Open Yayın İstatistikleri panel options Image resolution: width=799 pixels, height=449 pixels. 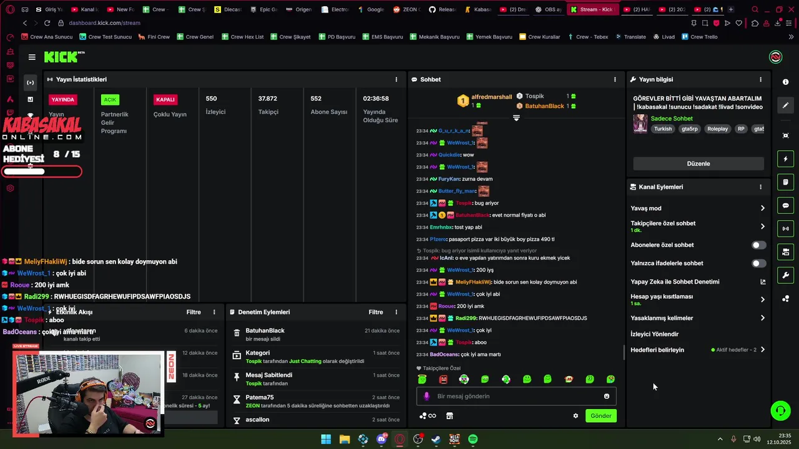point(396,79)
